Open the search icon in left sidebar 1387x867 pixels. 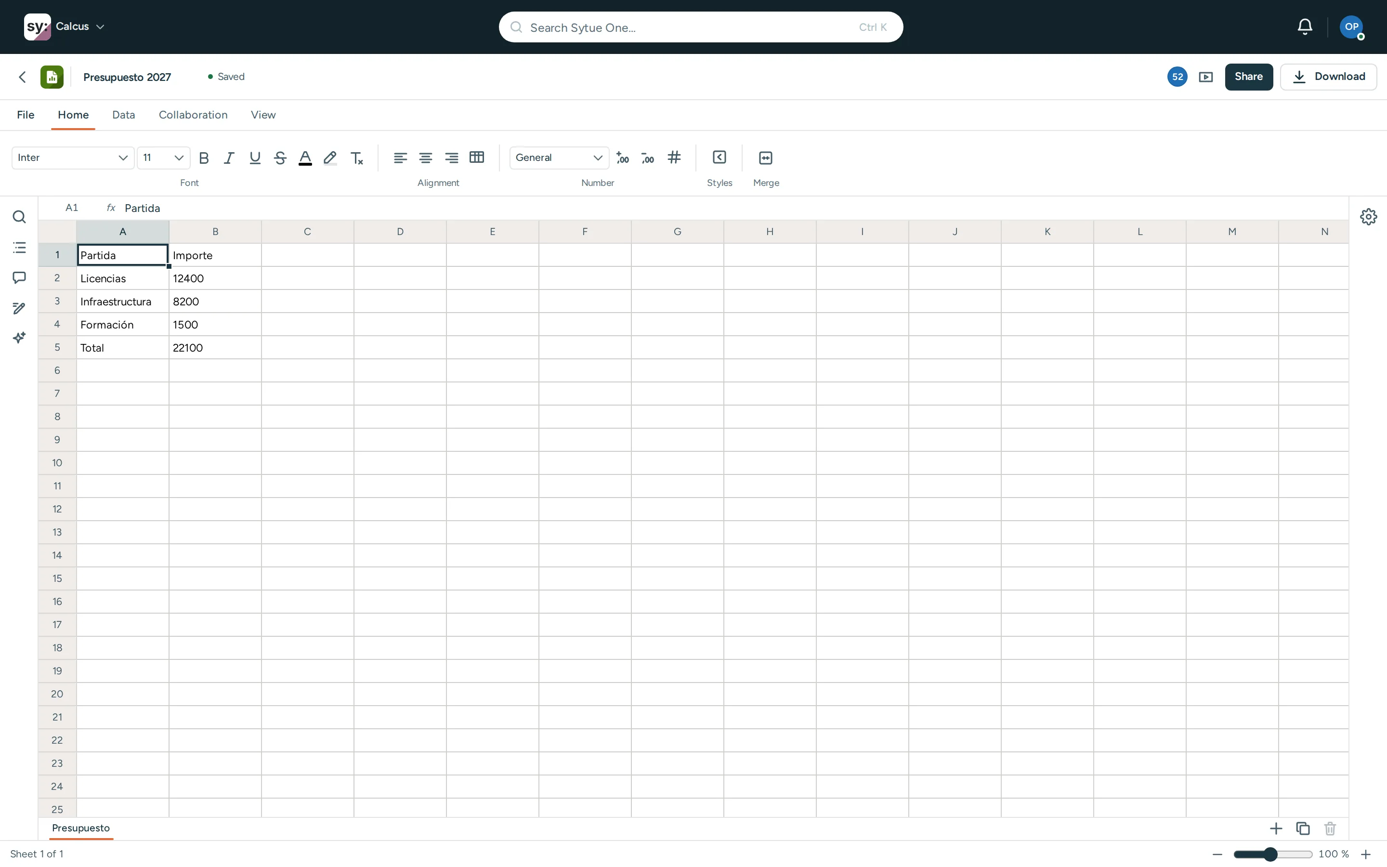(19, 217)
